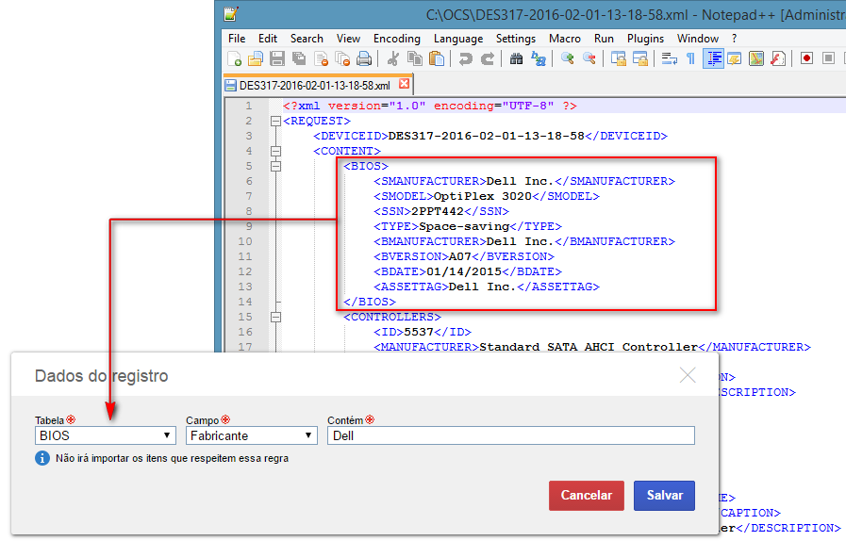The width and height of the screenshot is (846, 541).
Task: Click the Save floppy disk icon
Action: pyautogui.click(x=276, y=58)
